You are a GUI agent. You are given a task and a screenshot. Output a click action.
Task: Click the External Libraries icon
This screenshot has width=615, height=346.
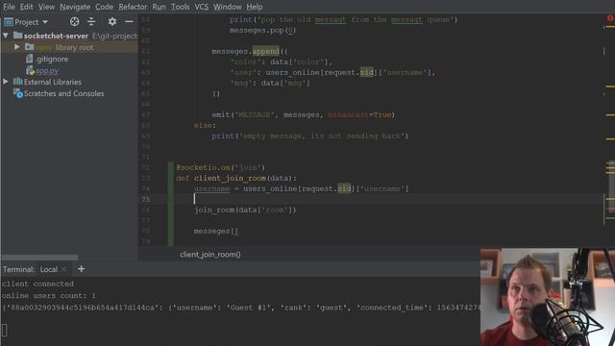[17, 82]
